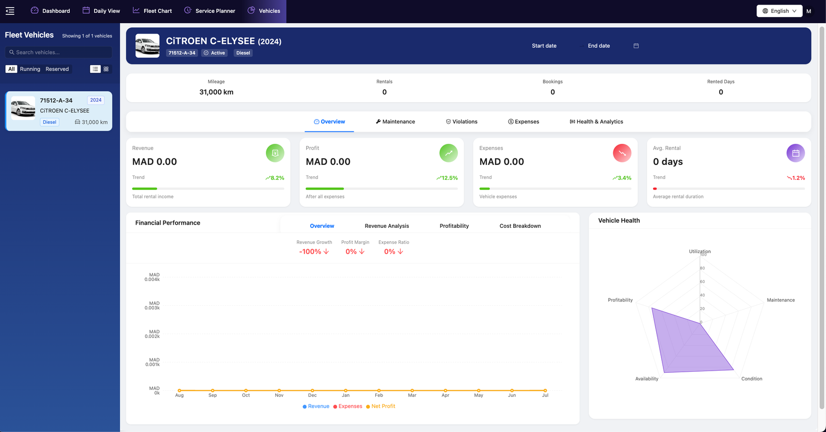Screen dimensions: 826x432
Task: Click the calendar icon in date range
Action: (636, 46)
